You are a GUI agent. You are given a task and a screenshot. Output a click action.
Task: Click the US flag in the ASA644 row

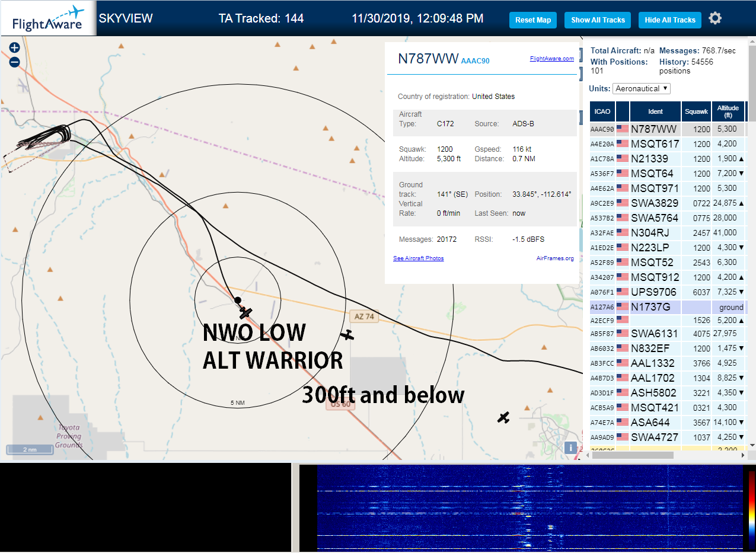click(623, 422)
